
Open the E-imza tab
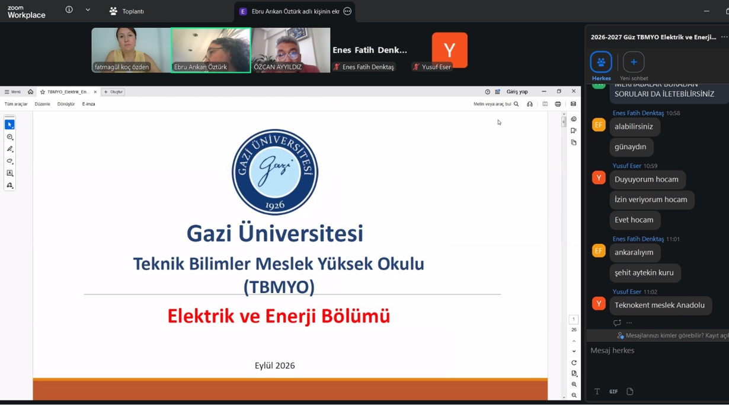click(x=88, y=104)
